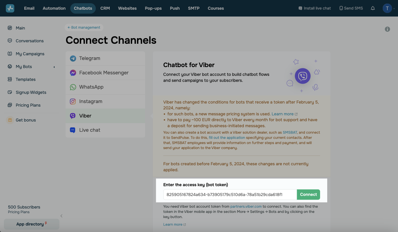This screenshot has width=398, height=232.
Task: Click the bot token input field
Action: 230,195
